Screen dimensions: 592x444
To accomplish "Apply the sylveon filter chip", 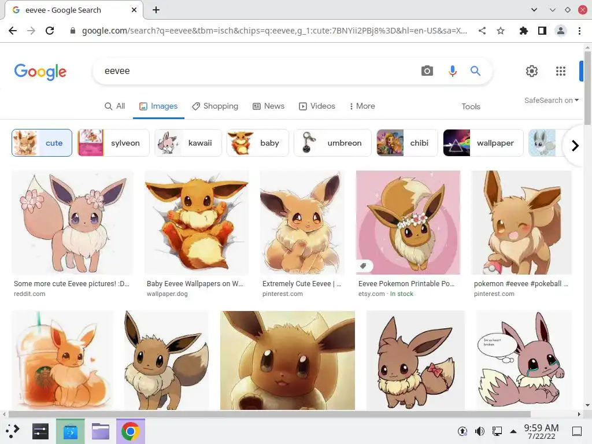I will tap(113, 143).
